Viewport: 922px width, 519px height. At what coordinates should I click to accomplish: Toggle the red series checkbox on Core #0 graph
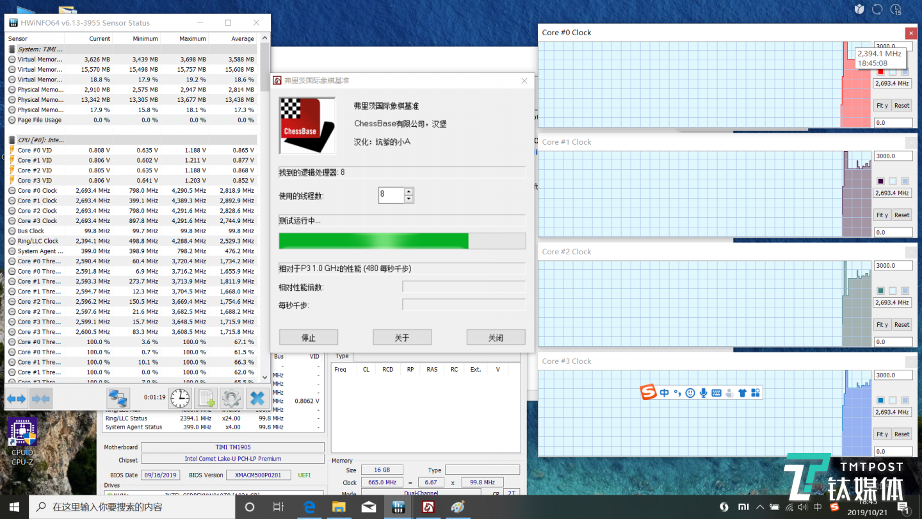[x=880, y=71]
